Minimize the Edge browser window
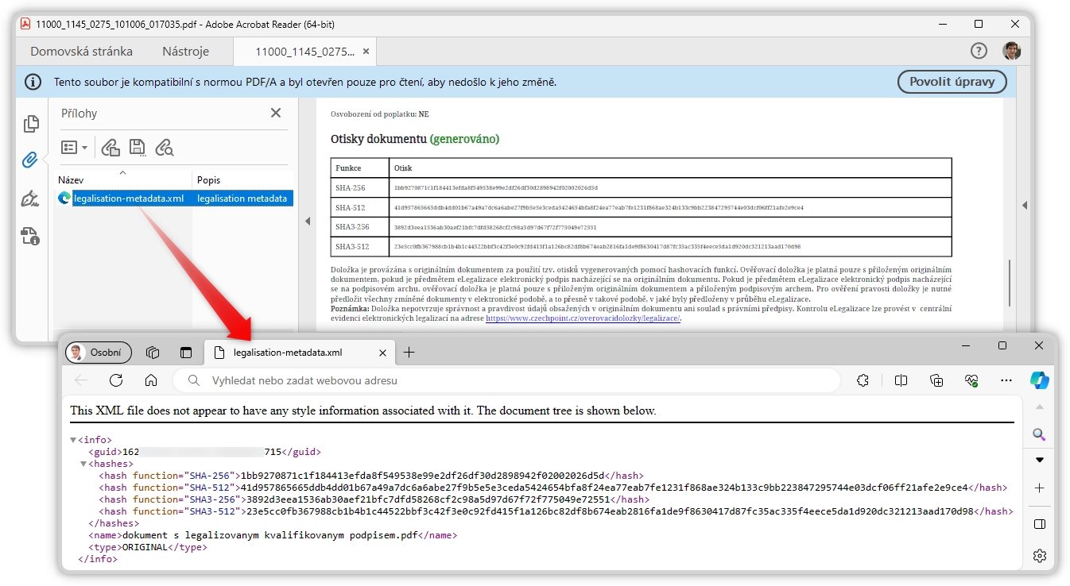This screenshot has width=1070, height=586. point(966,345)
